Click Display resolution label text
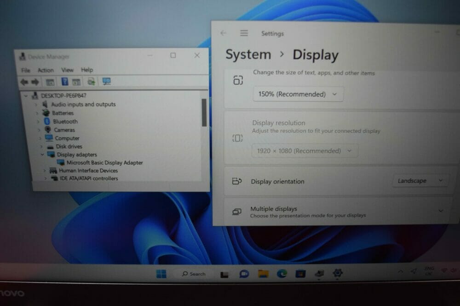 click(279, 123)
